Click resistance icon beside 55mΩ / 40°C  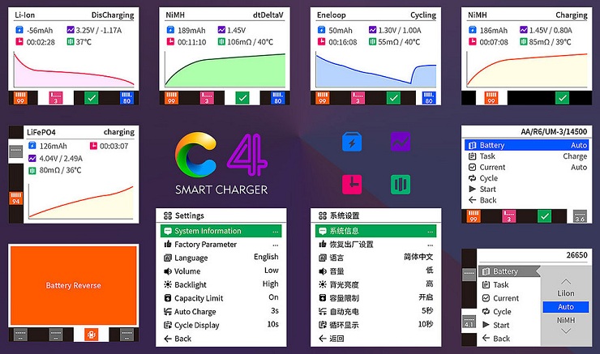click(x=372, y=41)
